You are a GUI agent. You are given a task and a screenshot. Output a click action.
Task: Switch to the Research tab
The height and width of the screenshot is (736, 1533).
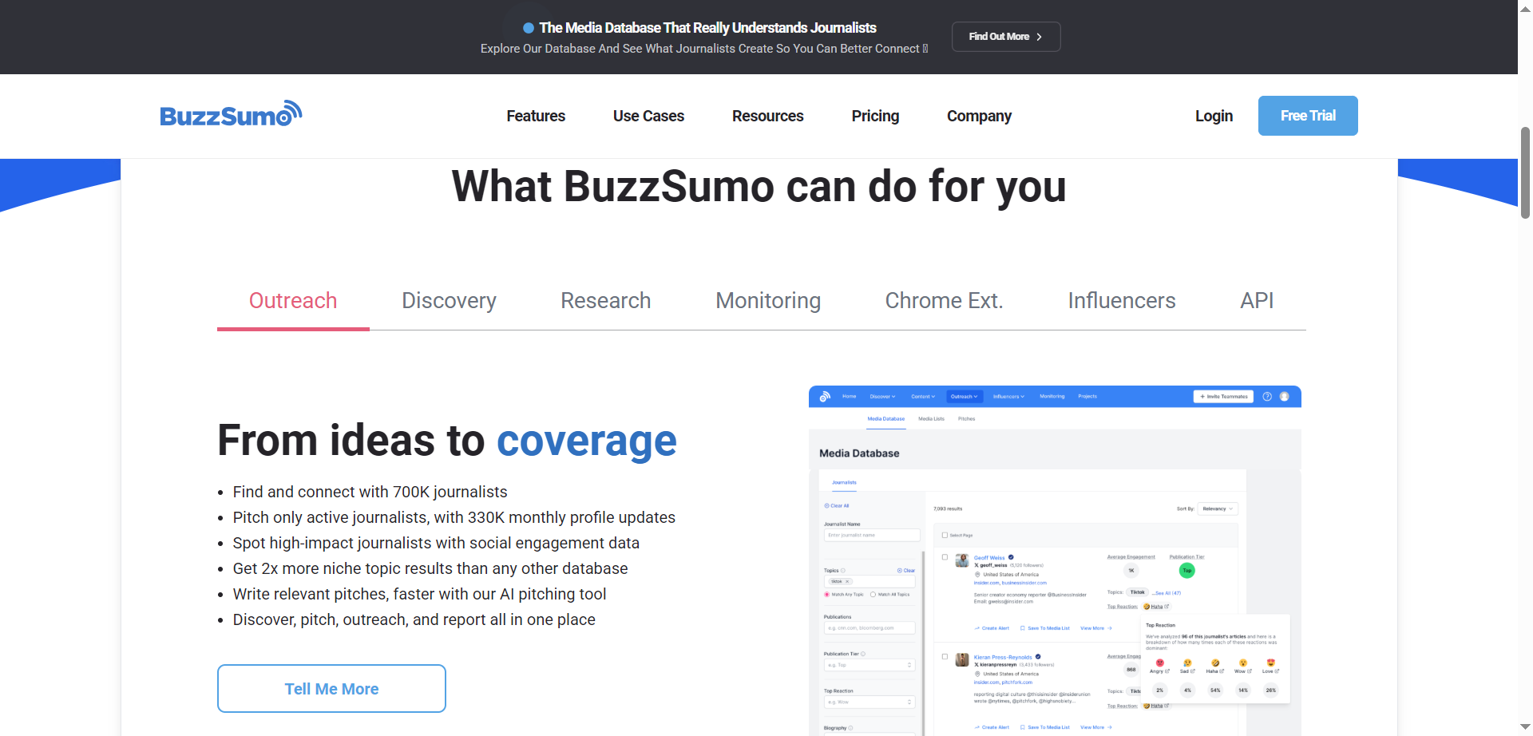point(605,301)
